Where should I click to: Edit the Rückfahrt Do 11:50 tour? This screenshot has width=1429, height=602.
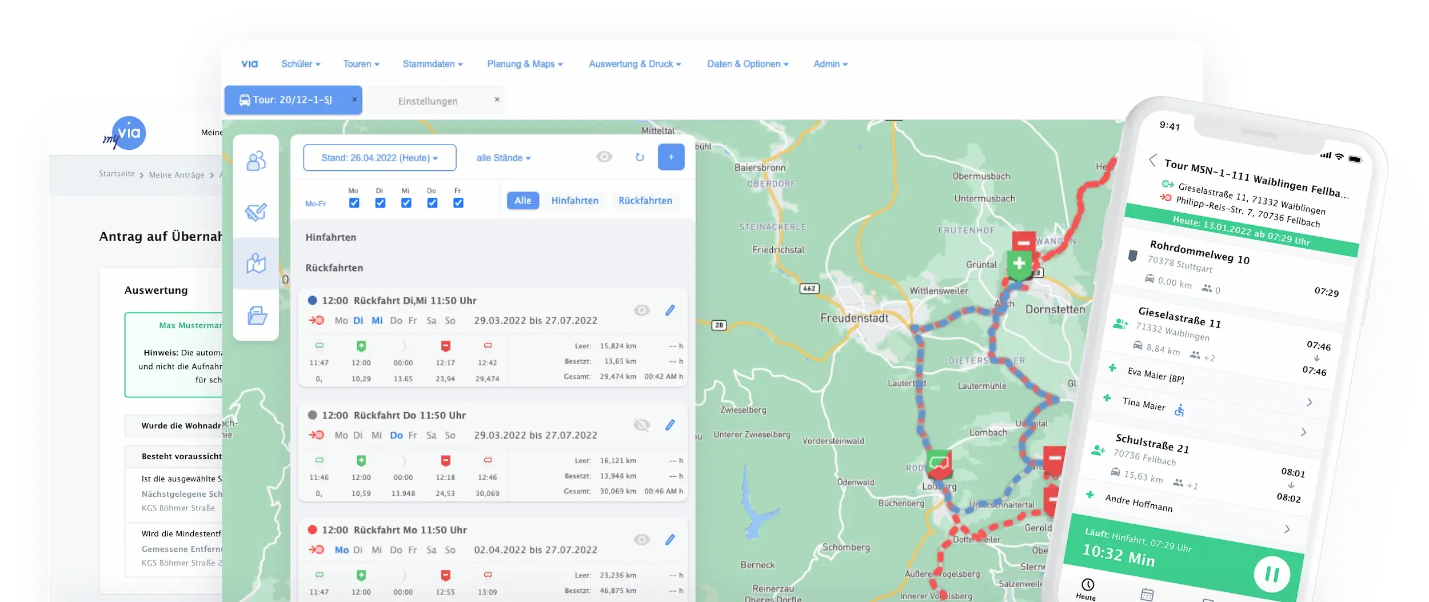coord(670,425)
